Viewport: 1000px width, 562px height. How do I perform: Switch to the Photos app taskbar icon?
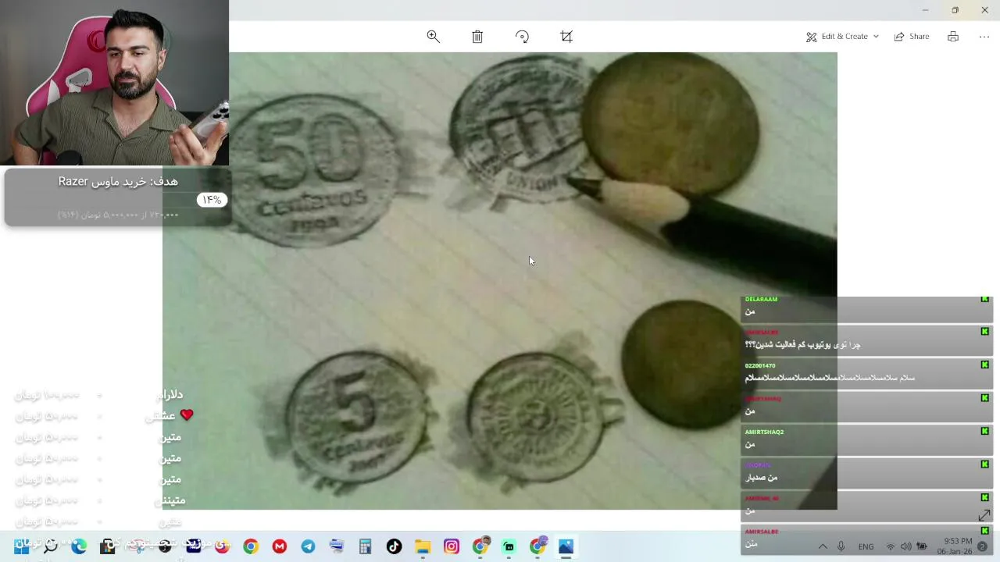tap(566, 547)
